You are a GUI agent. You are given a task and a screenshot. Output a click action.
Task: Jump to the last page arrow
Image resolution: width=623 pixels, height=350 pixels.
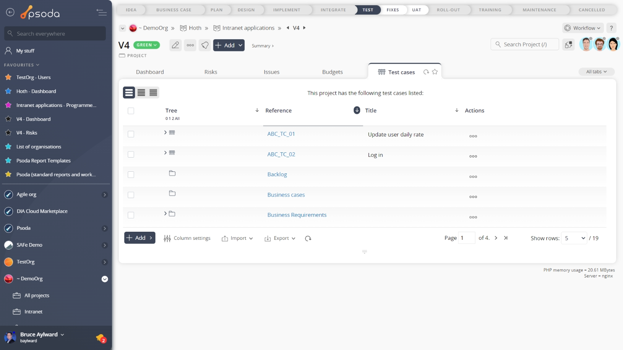pyautogui.click(x=506, y=238)
